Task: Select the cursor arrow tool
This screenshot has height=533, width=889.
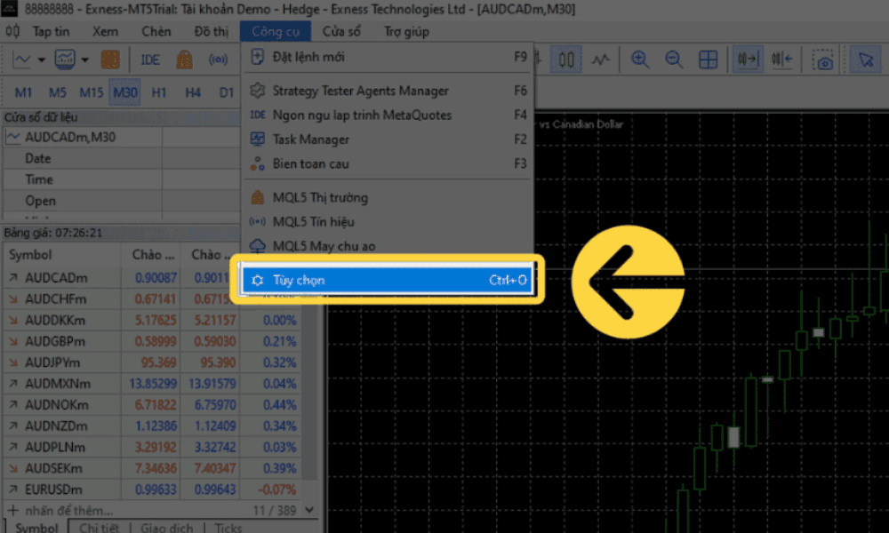Action: (863, 60)
